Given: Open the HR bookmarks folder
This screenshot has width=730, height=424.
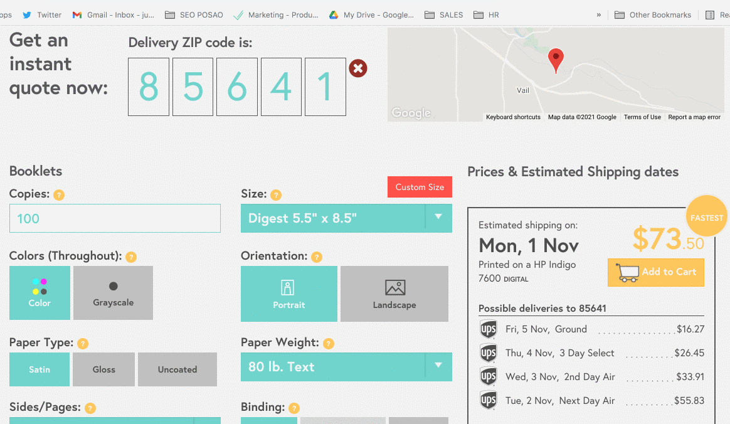Looking at the screenshot, I should tap(486, 15).
